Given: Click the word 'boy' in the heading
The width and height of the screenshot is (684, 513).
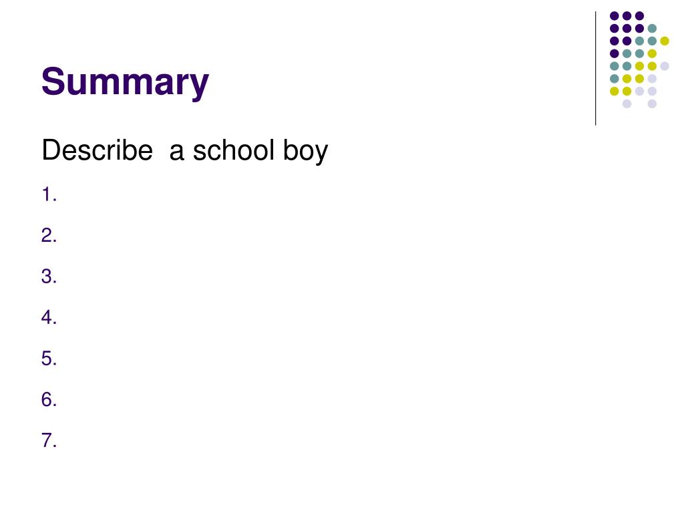Looking at the screenshot, I should pyautogui.click(x=305, y=151).
